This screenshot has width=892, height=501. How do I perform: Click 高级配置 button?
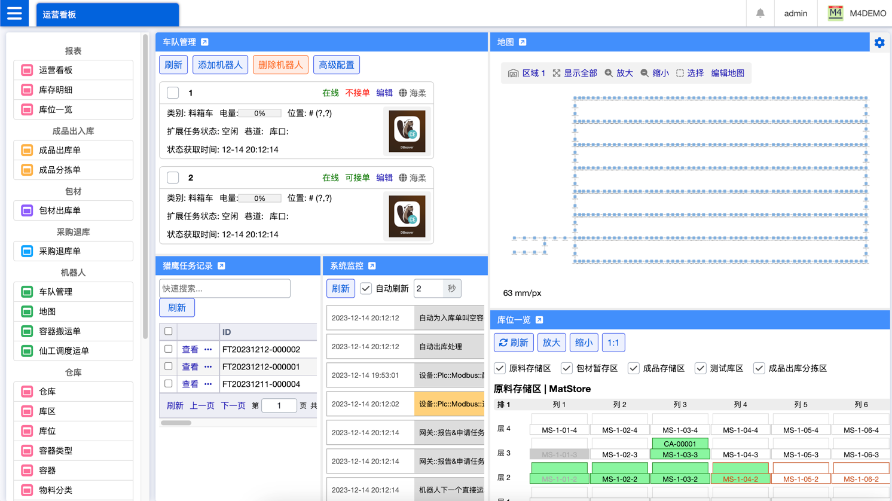(x=337, y=65)
